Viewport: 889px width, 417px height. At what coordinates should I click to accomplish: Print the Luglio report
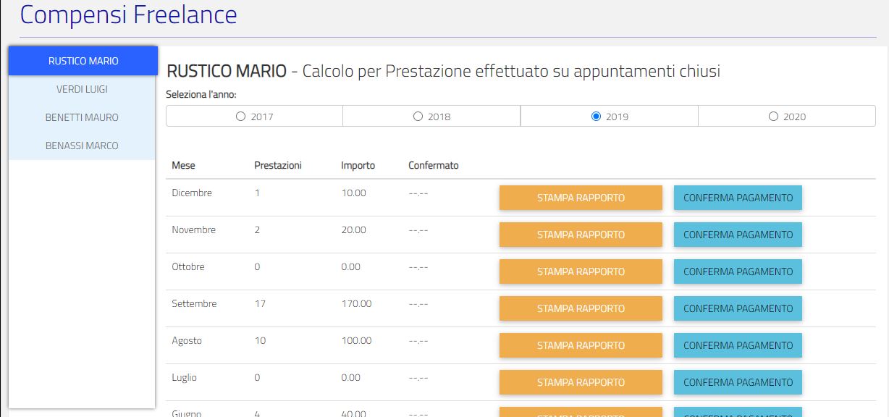[x=580, y=382]
